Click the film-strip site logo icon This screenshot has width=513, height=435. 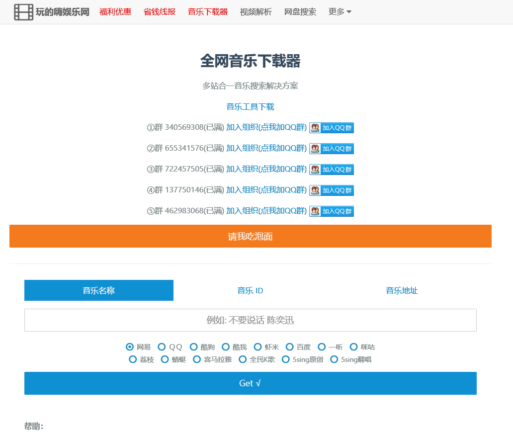point(23,12)
